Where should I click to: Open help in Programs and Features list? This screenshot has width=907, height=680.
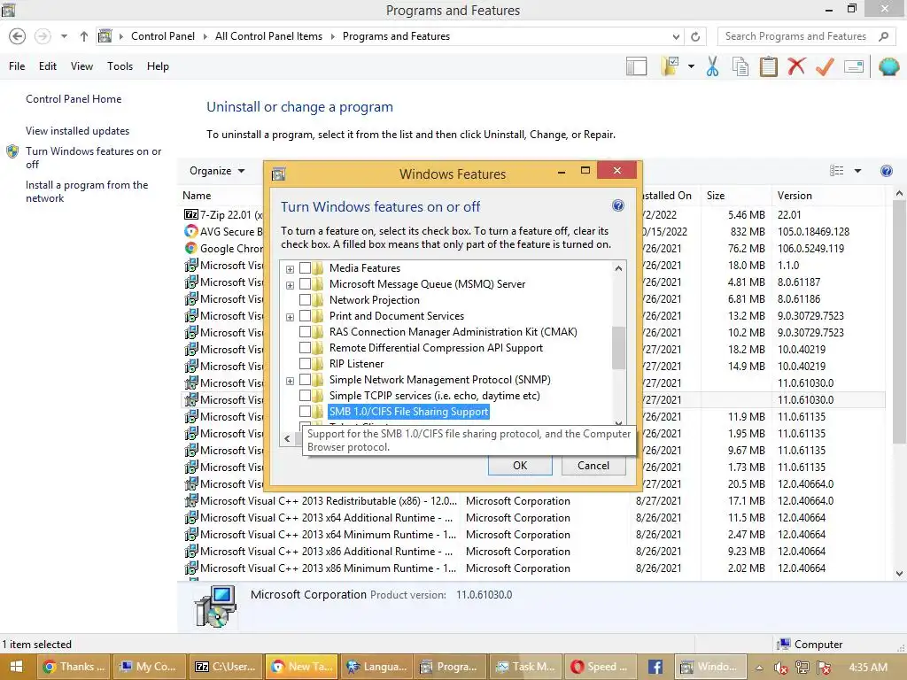pos(886,171)
